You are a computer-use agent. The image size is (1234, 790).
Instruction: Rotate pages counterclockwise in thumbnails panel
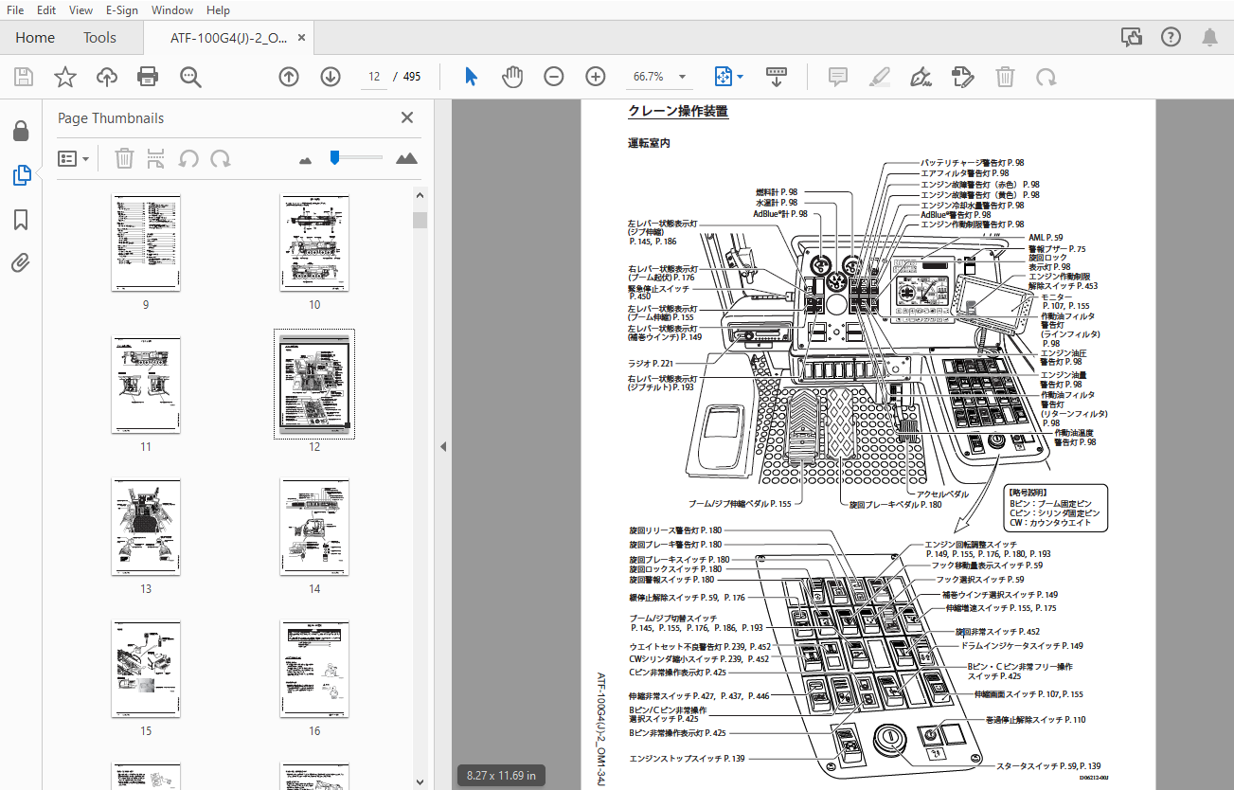(x=188, y=158)
